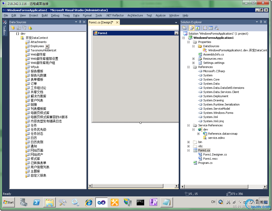Open the File menu
The image size is (272, 211).
click(6, 15)
